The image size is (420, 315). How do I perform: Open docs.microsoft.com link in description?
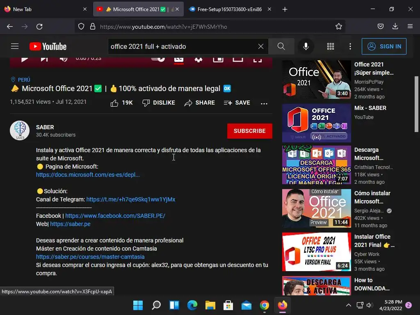(88, 175)
